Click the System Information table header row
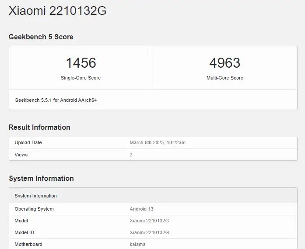 (x=153, y=196)
